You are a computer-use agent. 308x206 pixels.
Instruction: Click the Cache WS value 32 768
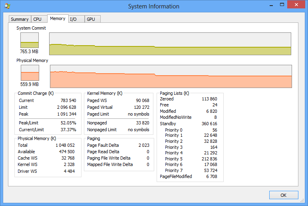(68, 158)
